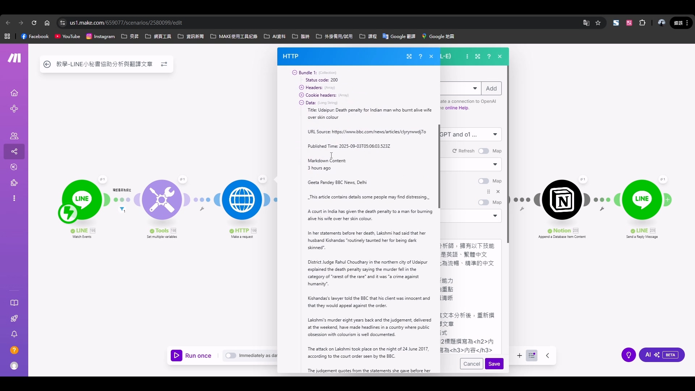Click the Add connection button
The width and height of the screenshot is (695, 391).
pyautogui.click(x=491, y=88)
